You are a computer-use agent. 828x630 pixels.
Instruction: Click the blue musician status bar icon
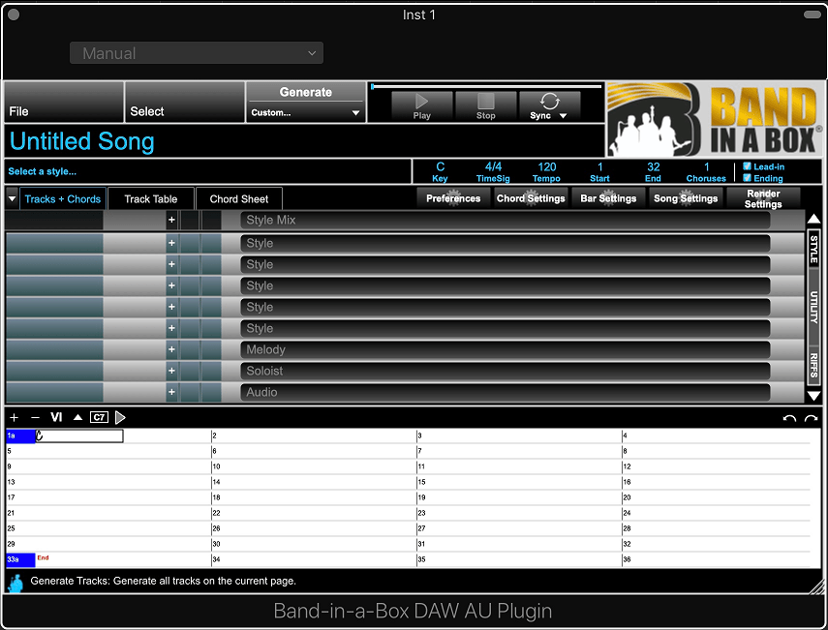click(16, 583)
